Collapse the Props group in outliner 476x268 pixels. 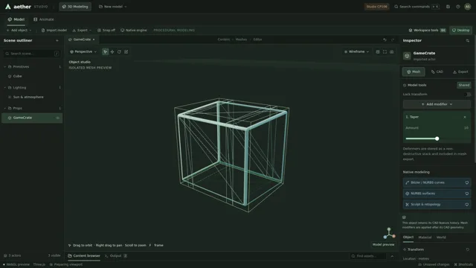pyautogui.click(x=5, y=108)
